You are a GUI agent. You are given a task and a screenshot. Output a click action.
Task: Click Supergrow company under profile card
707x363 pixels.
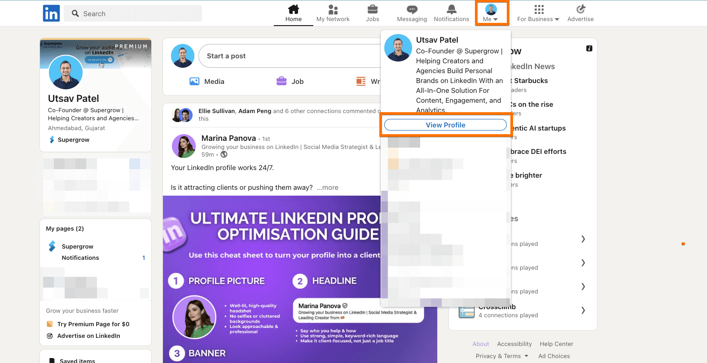69,140
